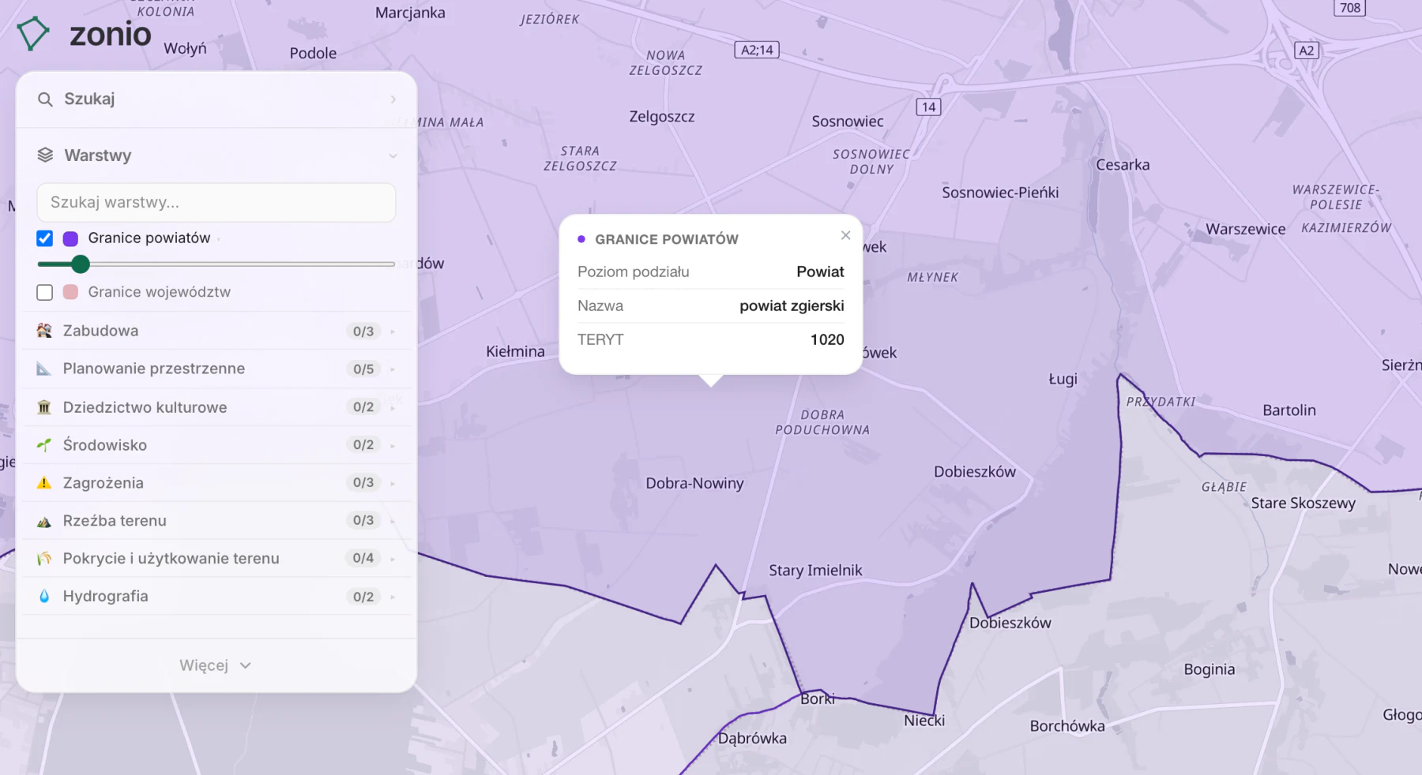Click the purple Granice powiatów color swatch
Image resolution: width=1422 pixels, height=775 pixels.
click(x=70, y=238)
